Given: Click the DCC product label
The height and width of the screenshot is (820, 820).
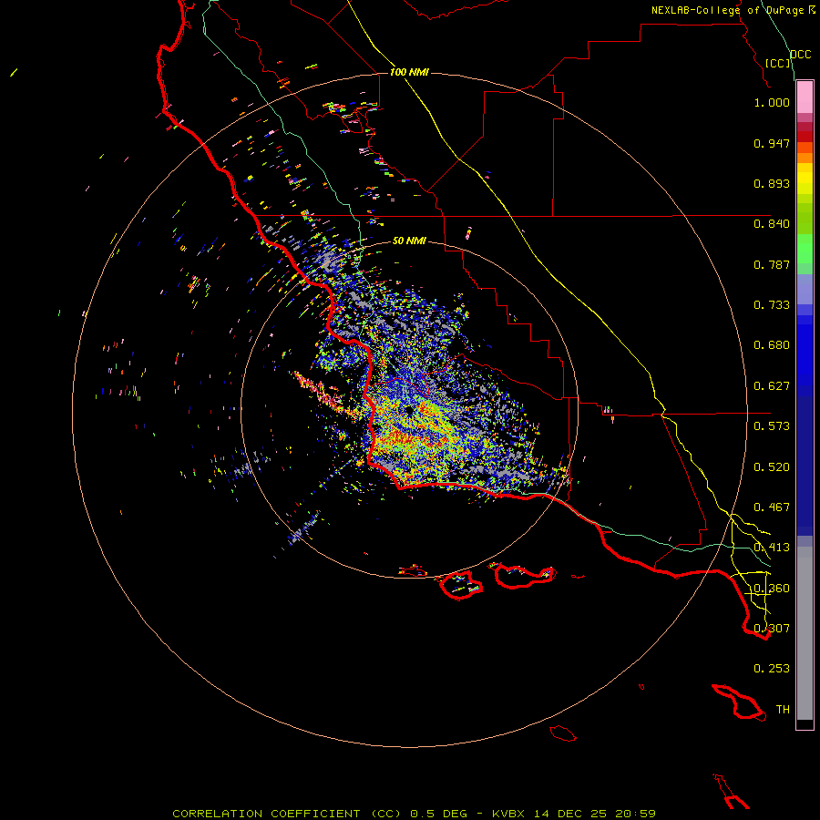Looking at the screenshot, I should tap(800, 55).
